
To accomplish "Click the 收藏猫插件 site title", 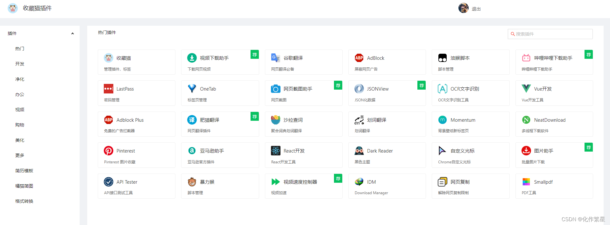I will coord(37,8).
